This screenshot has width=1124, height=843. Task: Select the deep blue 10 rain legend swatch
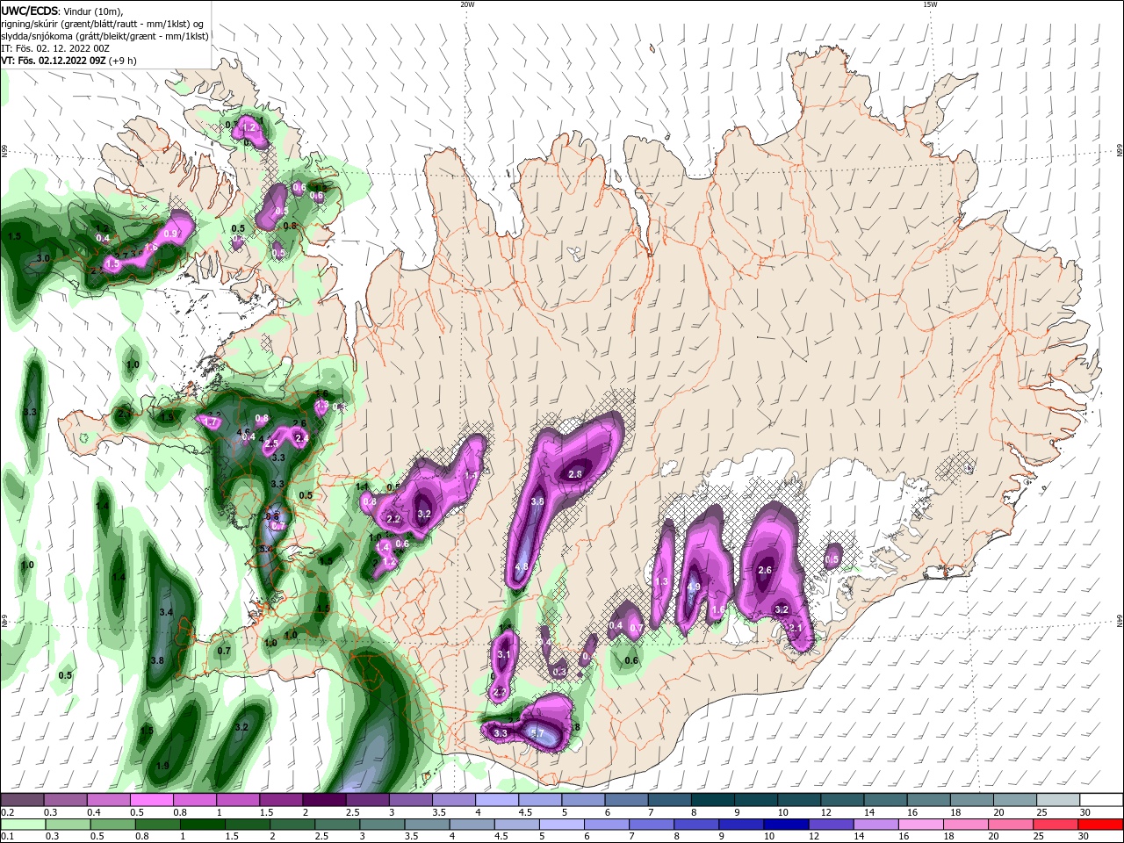click(787, 824)
